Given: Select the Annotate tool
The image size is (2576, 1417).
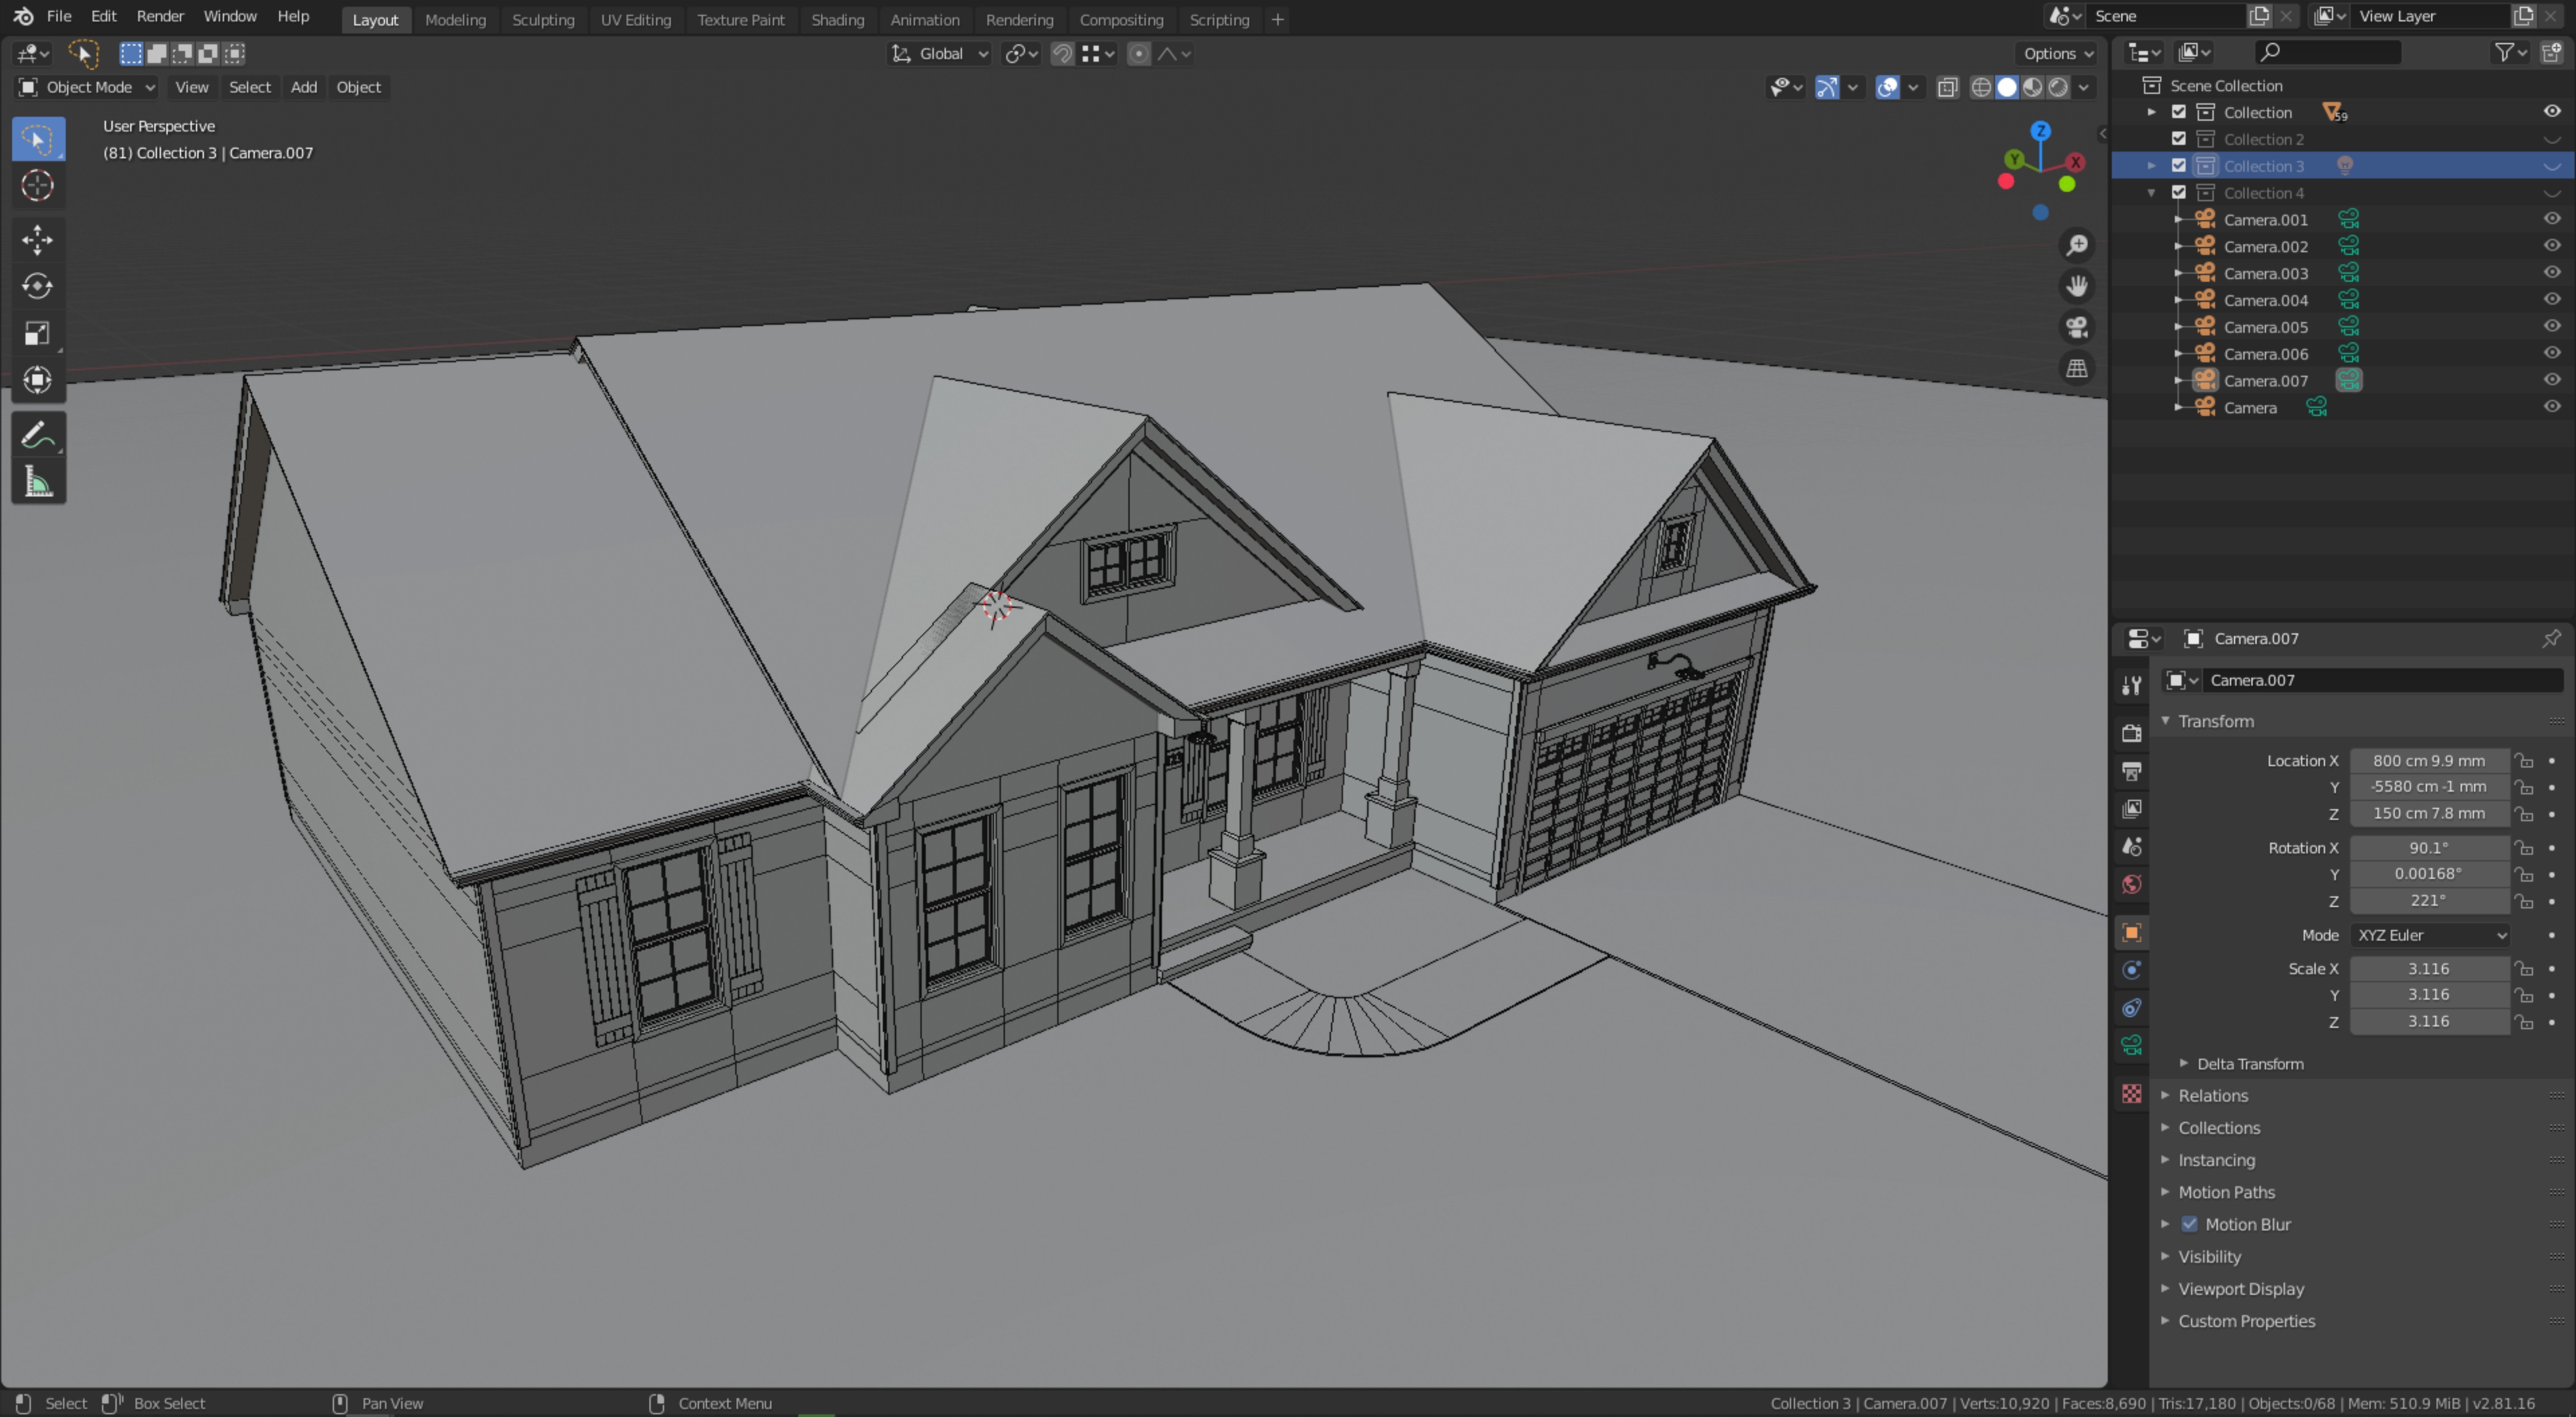Looking at the screenshot, I should (38, 435).
